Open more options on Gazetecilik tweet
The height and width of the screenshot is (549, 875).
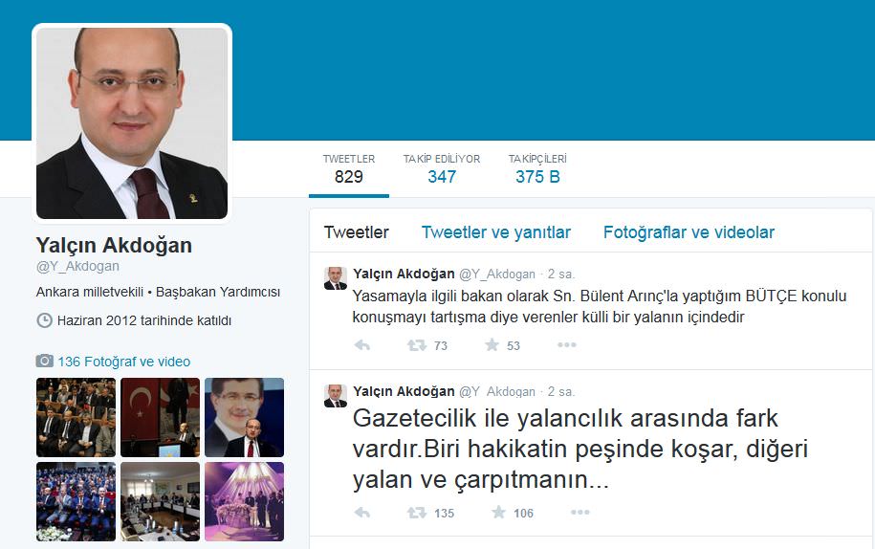click(x=580, y=513)
